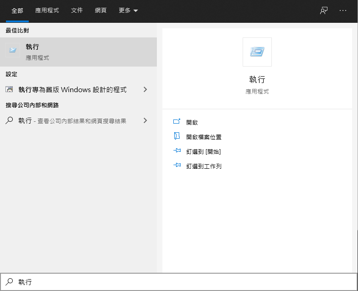The width and height of the screenshot is (358, 291).
Task: Click the 執行 title in preview pane
Action: 257,79
